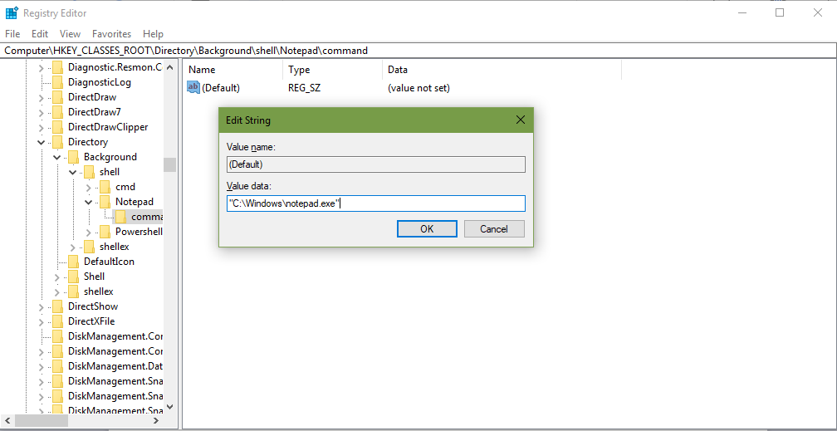Cancel the Edit String dialog
837x431 pixels.
494,229
